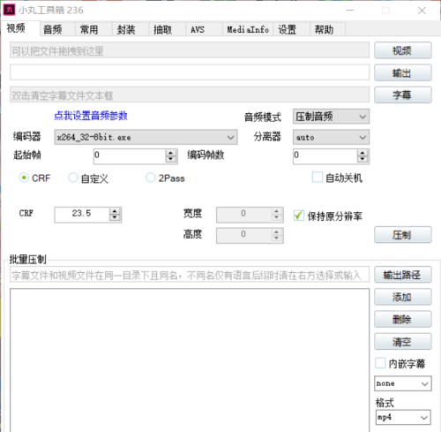Increase 编码帧数 with the up arrow
441x432 pixels.
(x=363, y=153)
